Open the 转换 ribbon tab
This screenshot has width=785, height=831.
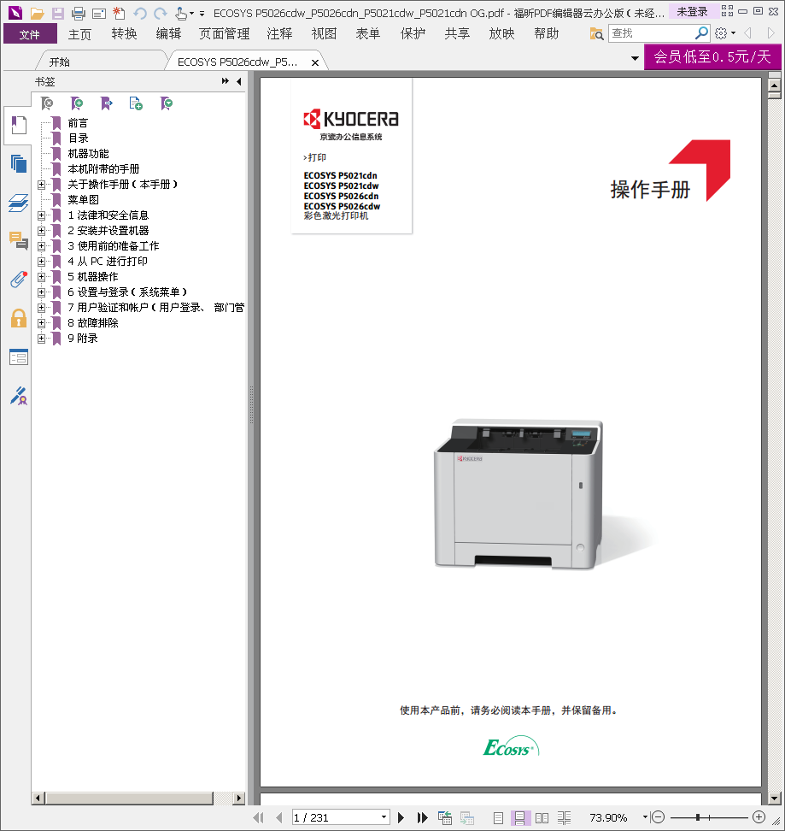[124, 34]
